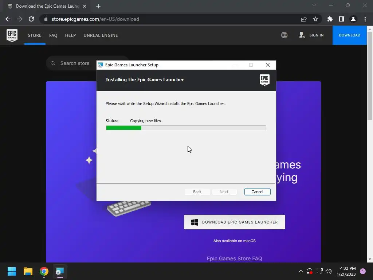Open the network tray icon
Viewport: 373px width, 280px height.
pyautogui.click(x=319, y=271)
